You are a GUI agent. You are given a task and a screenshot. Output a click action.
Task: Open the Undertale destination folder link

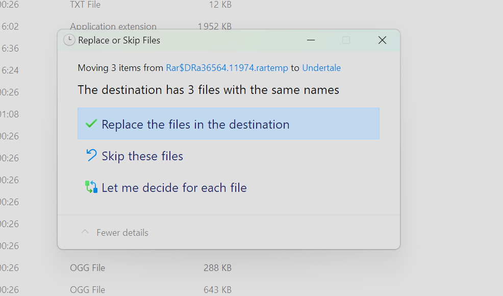click(321, 68)
